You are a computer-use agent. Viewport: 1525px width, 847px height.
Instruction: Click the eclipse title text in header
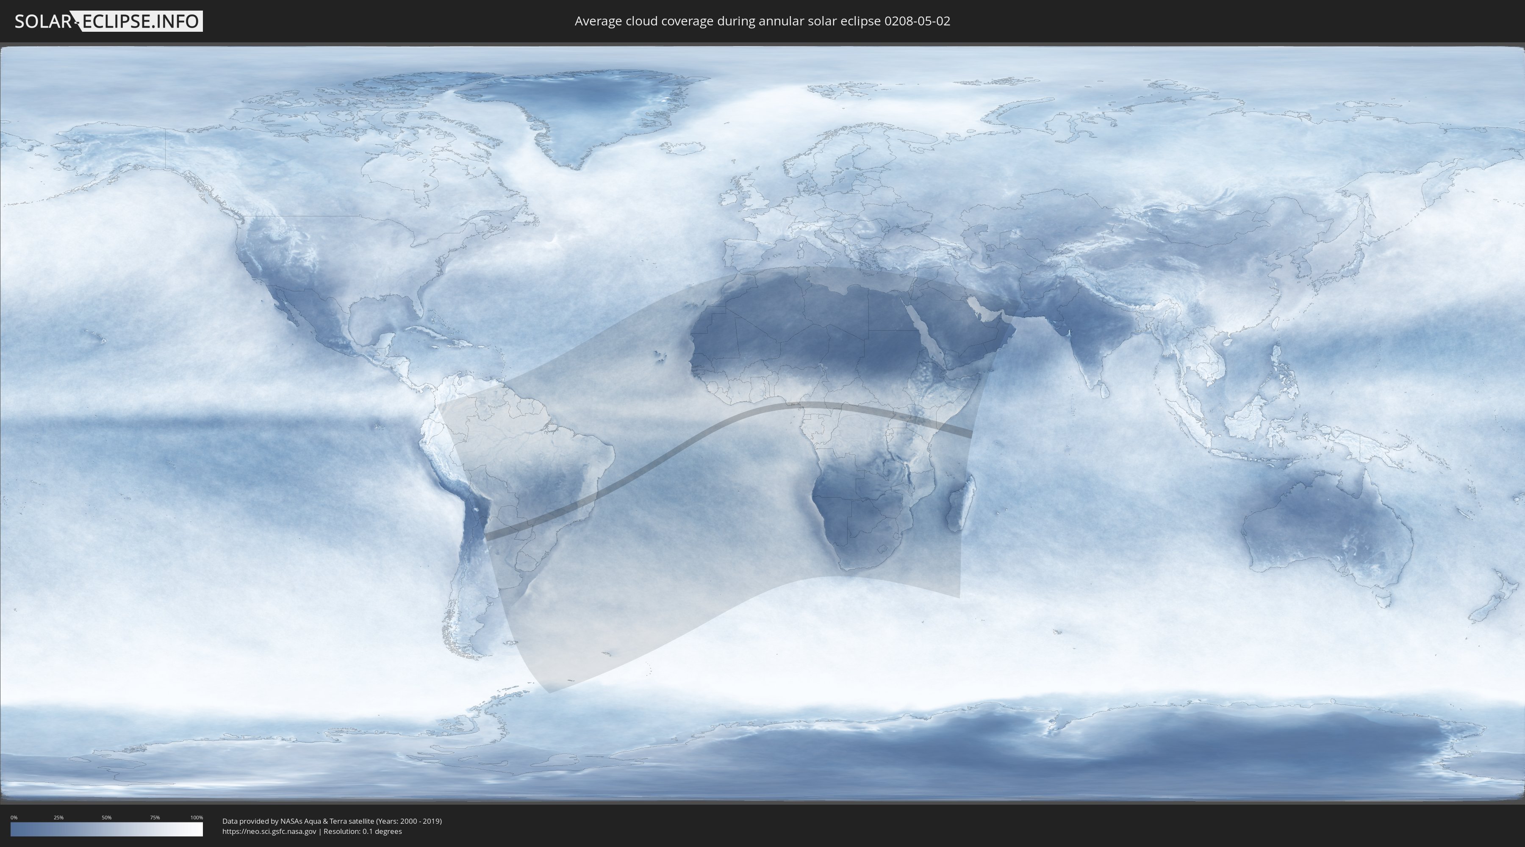tap(762, 21)
